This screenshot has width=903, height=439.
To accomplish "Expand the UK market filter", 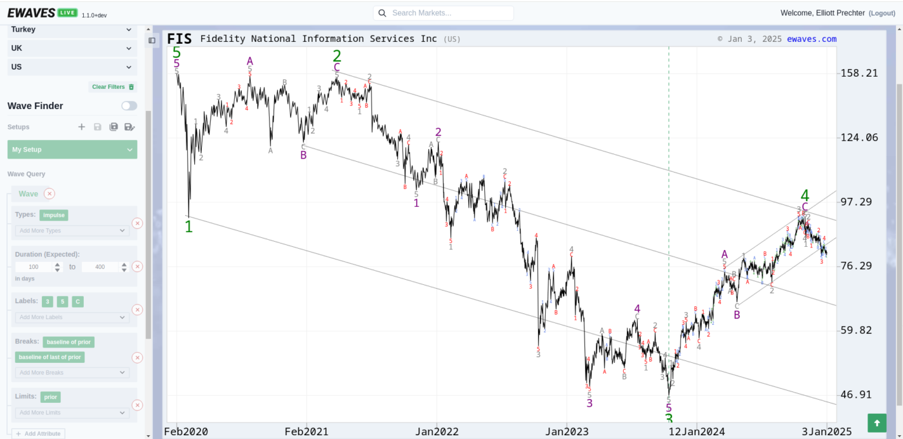I will [72, 48].
